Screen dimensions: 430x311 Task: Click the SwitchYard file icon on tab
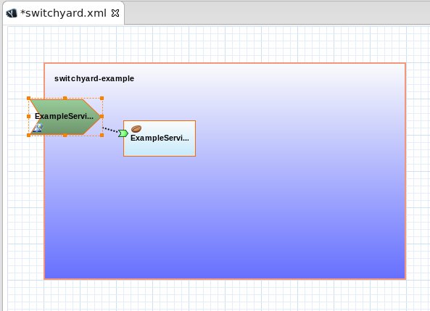click(12, 13)
